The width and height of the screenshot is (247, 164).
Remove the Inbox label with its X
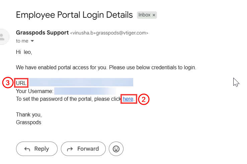click(x=154, y=15)
